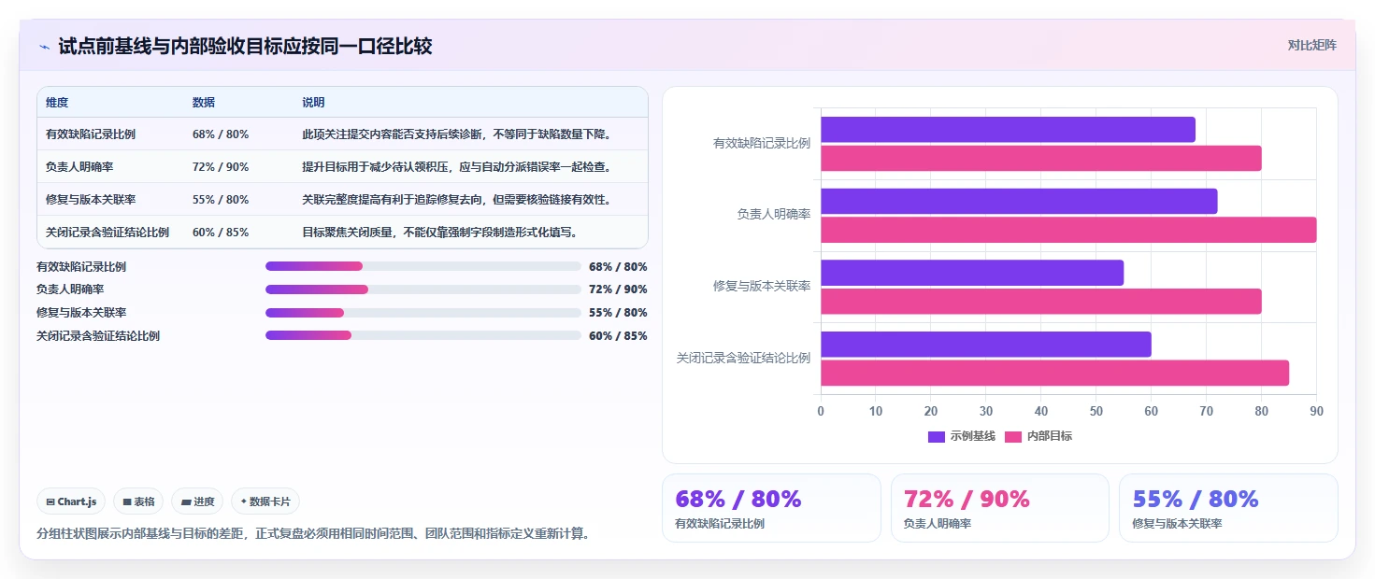Click the 进度 chip

pos(197,501)
